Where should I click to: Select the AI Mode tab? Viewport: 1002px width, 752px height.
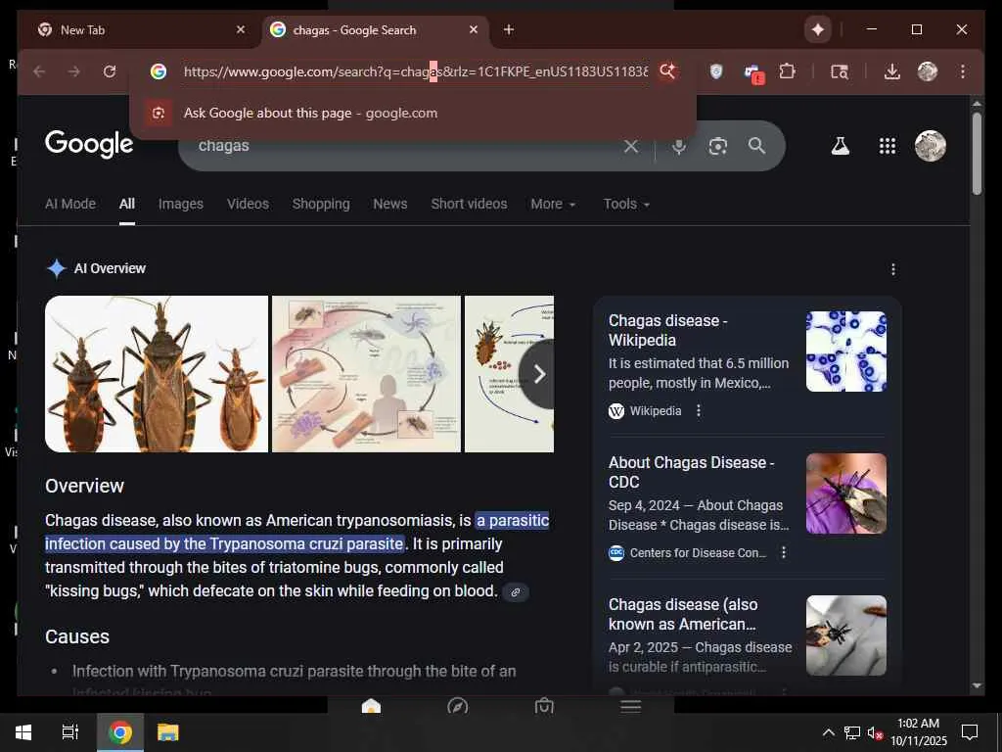pos(70,204)
